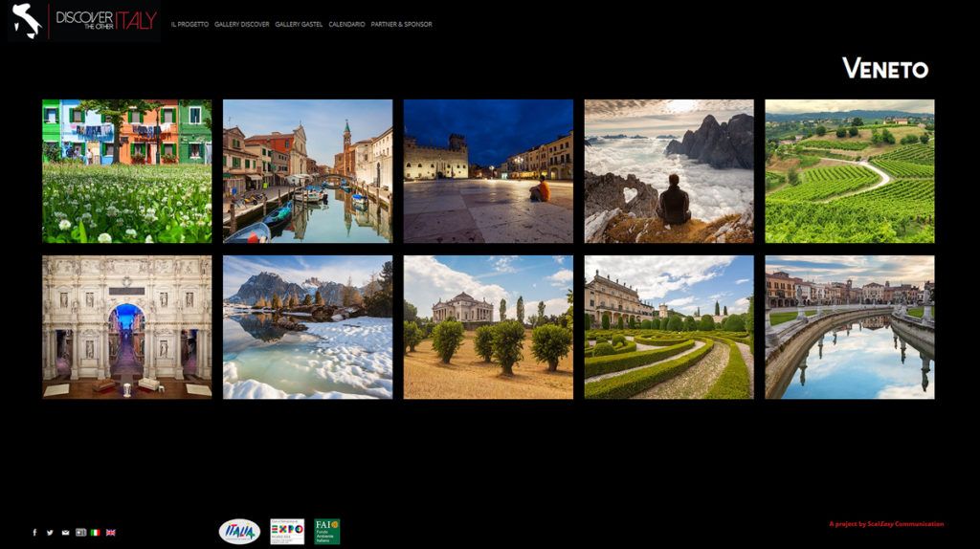Open the snowy mountain lake photo
The width and height of the screenshot is (980, 549).
click(x=307, y=327)
